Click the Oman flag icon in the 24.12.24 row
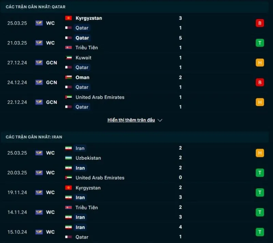This screenshot has width=273, height=243. point(68,77)
